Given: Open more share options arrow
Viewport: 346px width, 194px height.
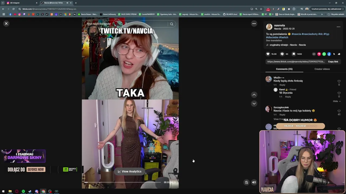Looking at the screenshot, I should coord(339,54).
